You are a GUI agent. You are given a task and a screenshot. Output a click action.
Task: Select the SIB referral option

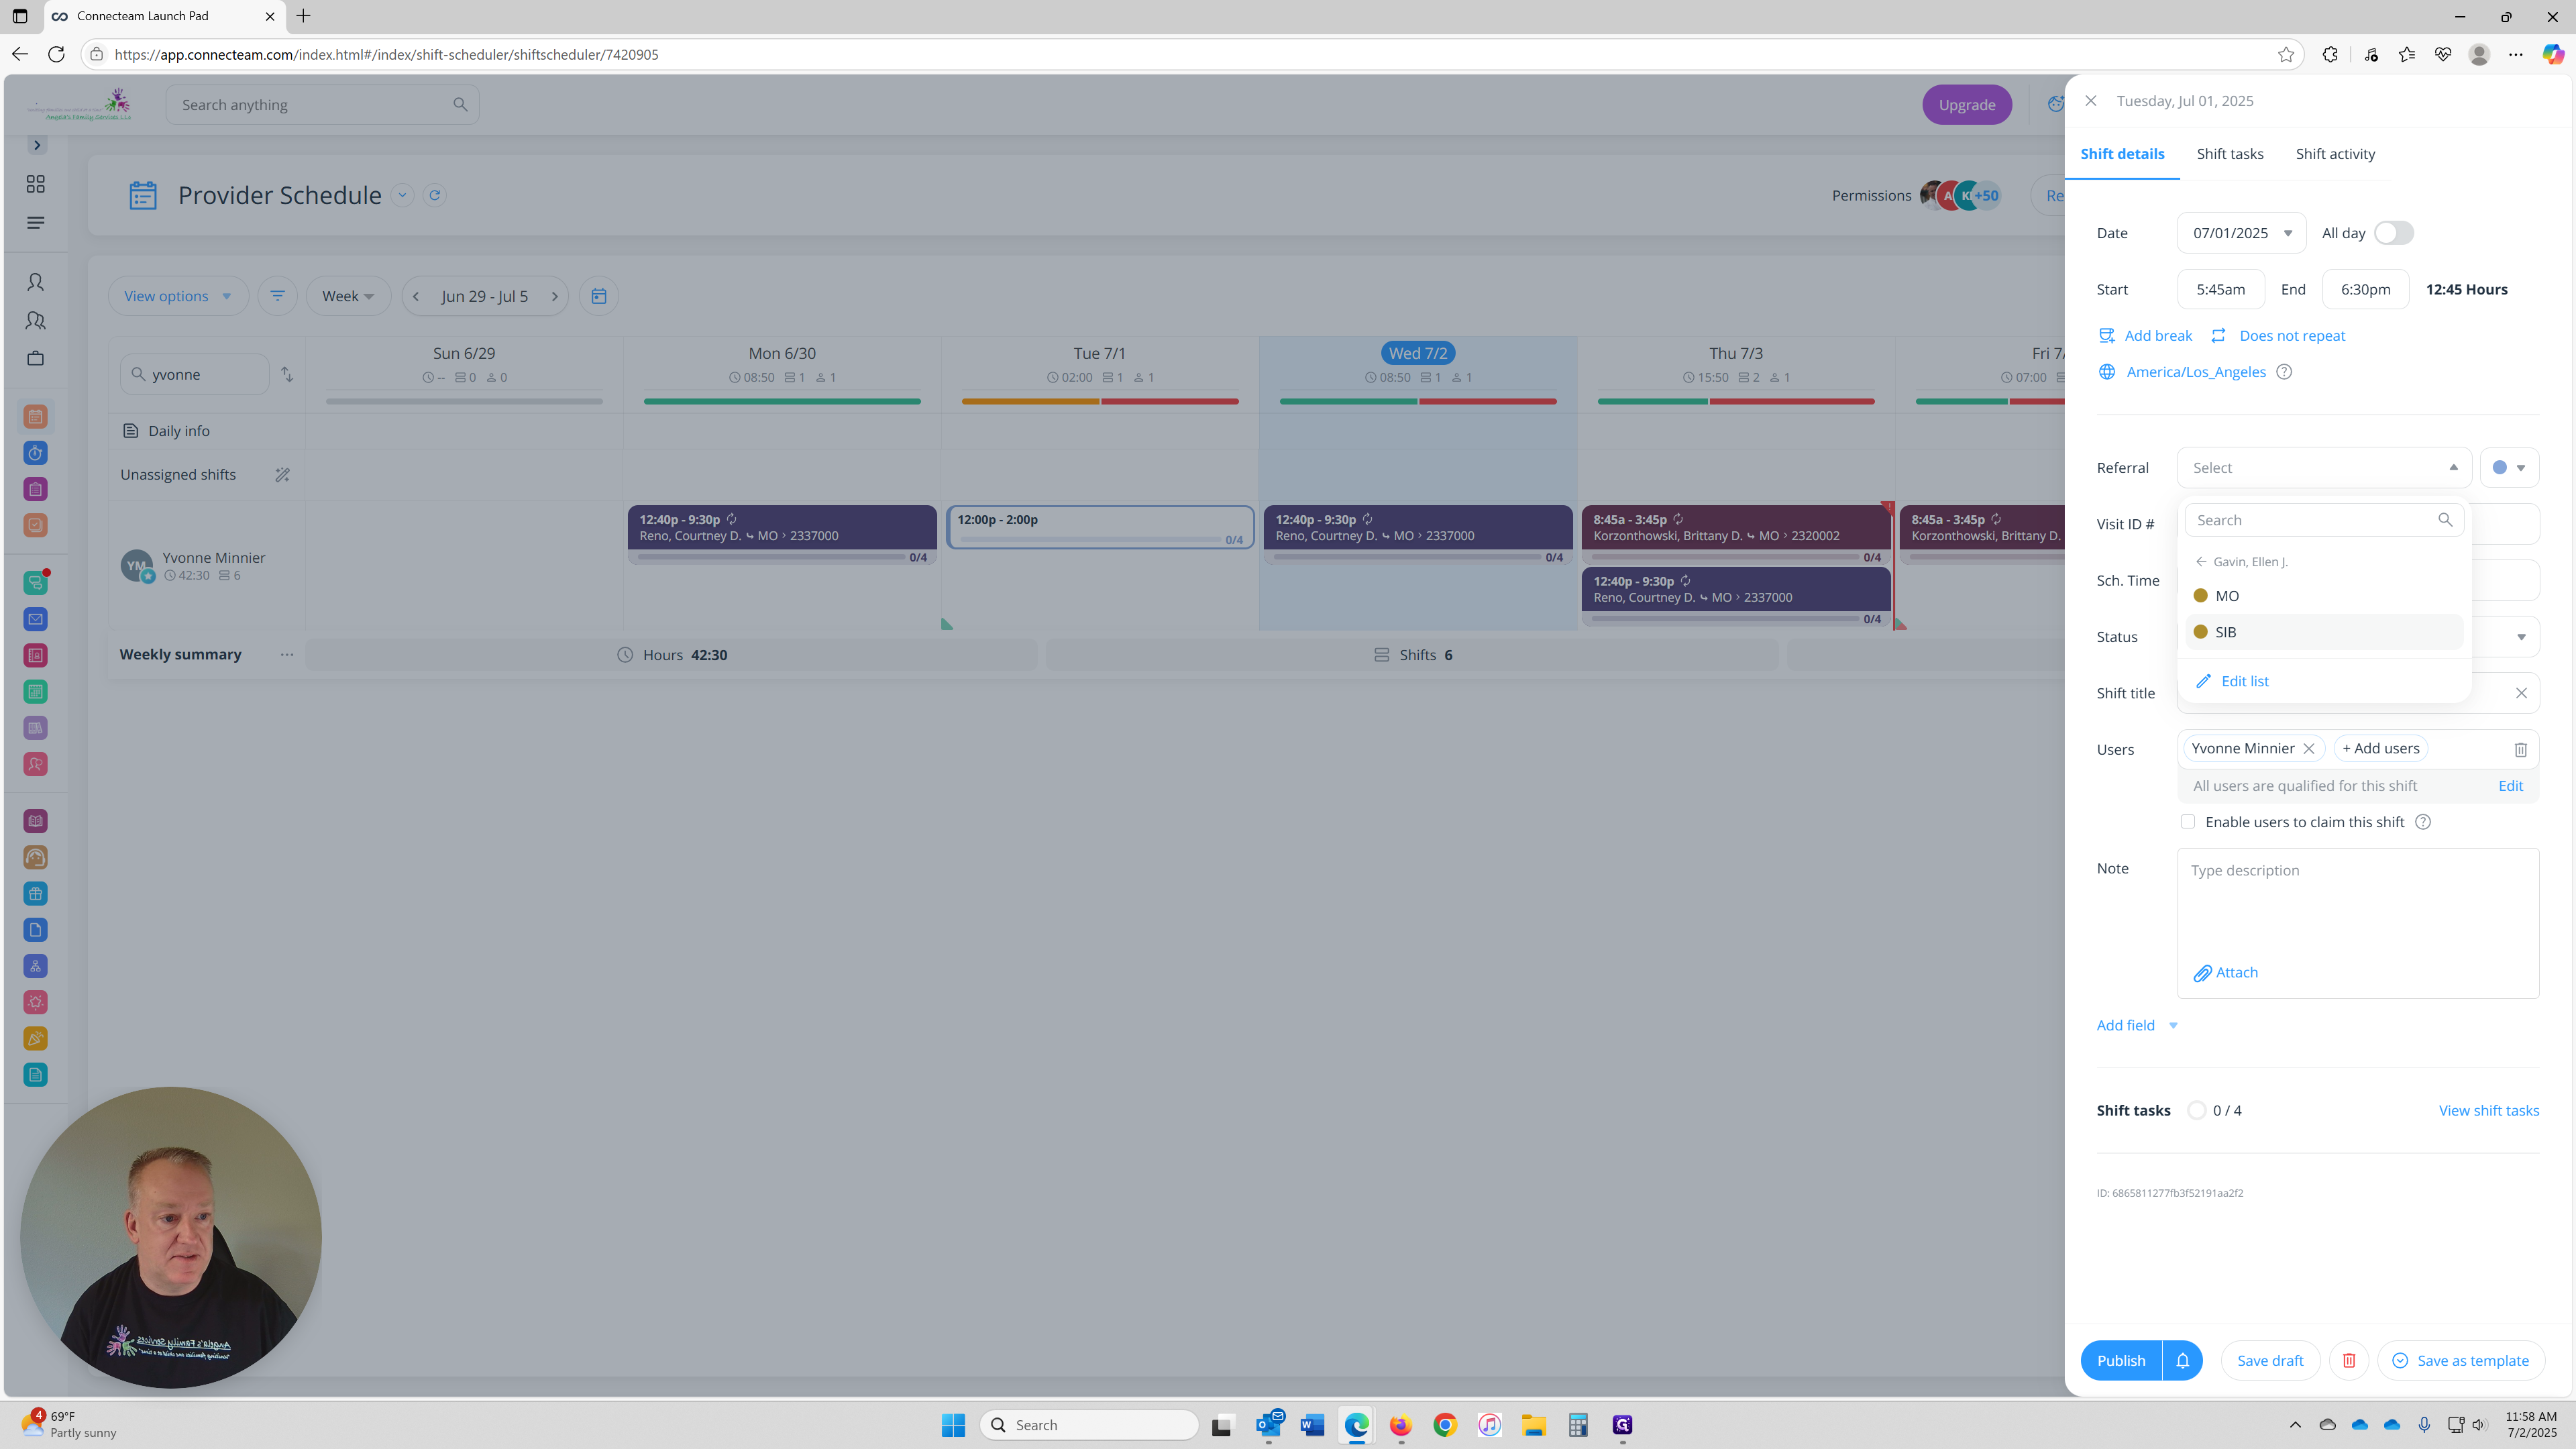[2324, 632]
